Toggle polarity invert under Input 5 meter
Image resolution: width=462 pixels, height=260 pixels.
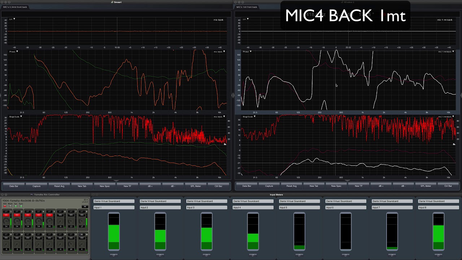coord(299,255)
